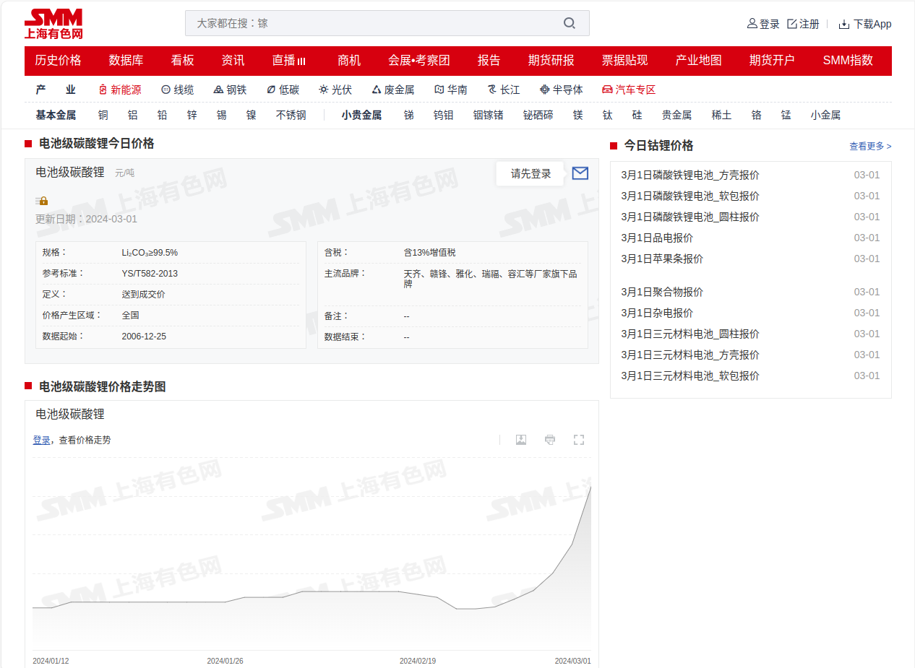Click the search magnifier icon
The height and width of the screenshot is (668, 915).
pos(570,23)
